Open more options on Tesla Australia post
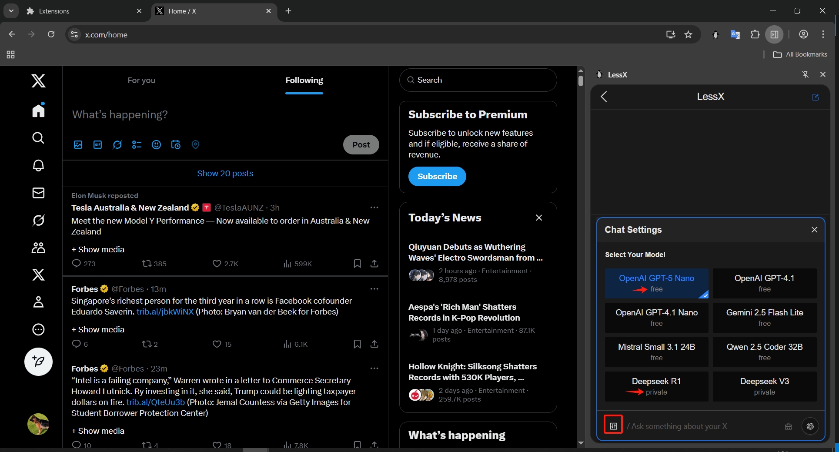The image size is (839, 452). point(374,208)
